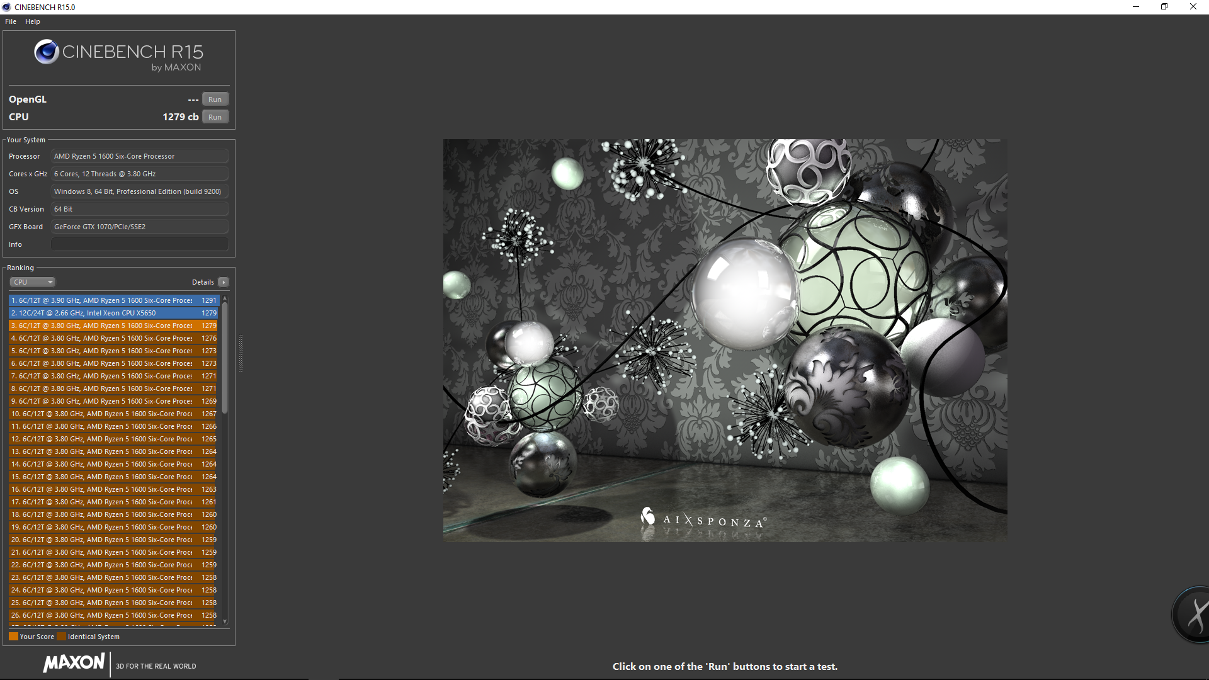Click the Identical System brown swatch
1209x680 pixels.
[x=61, y=637]
